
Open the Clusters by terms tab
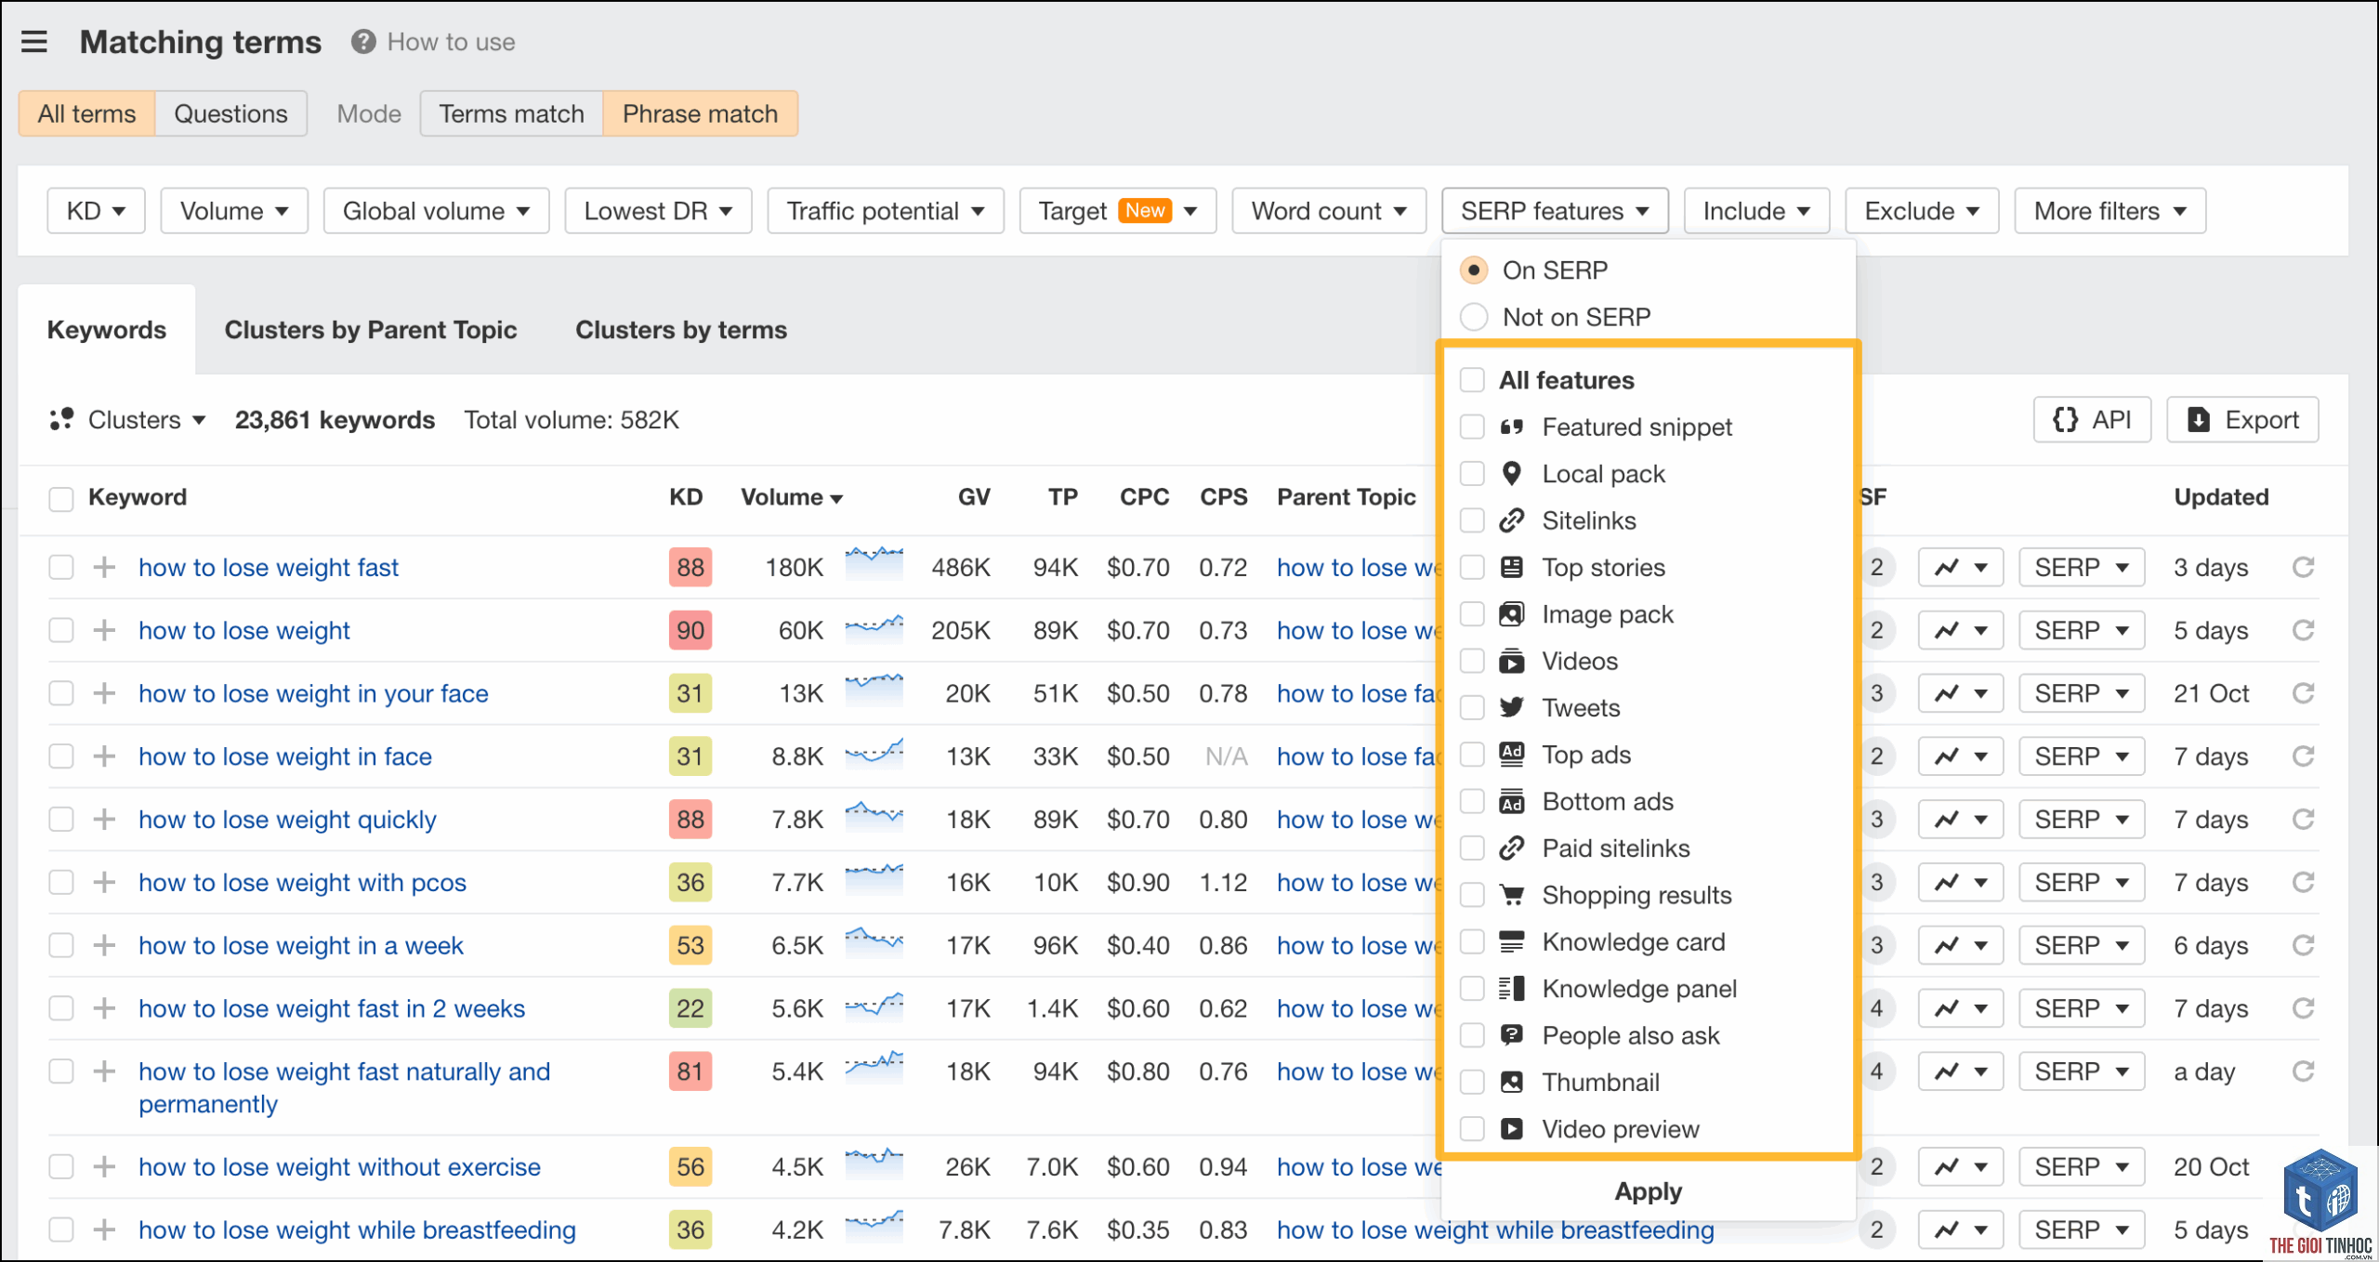pyautogui.click(x=681, y=330)
